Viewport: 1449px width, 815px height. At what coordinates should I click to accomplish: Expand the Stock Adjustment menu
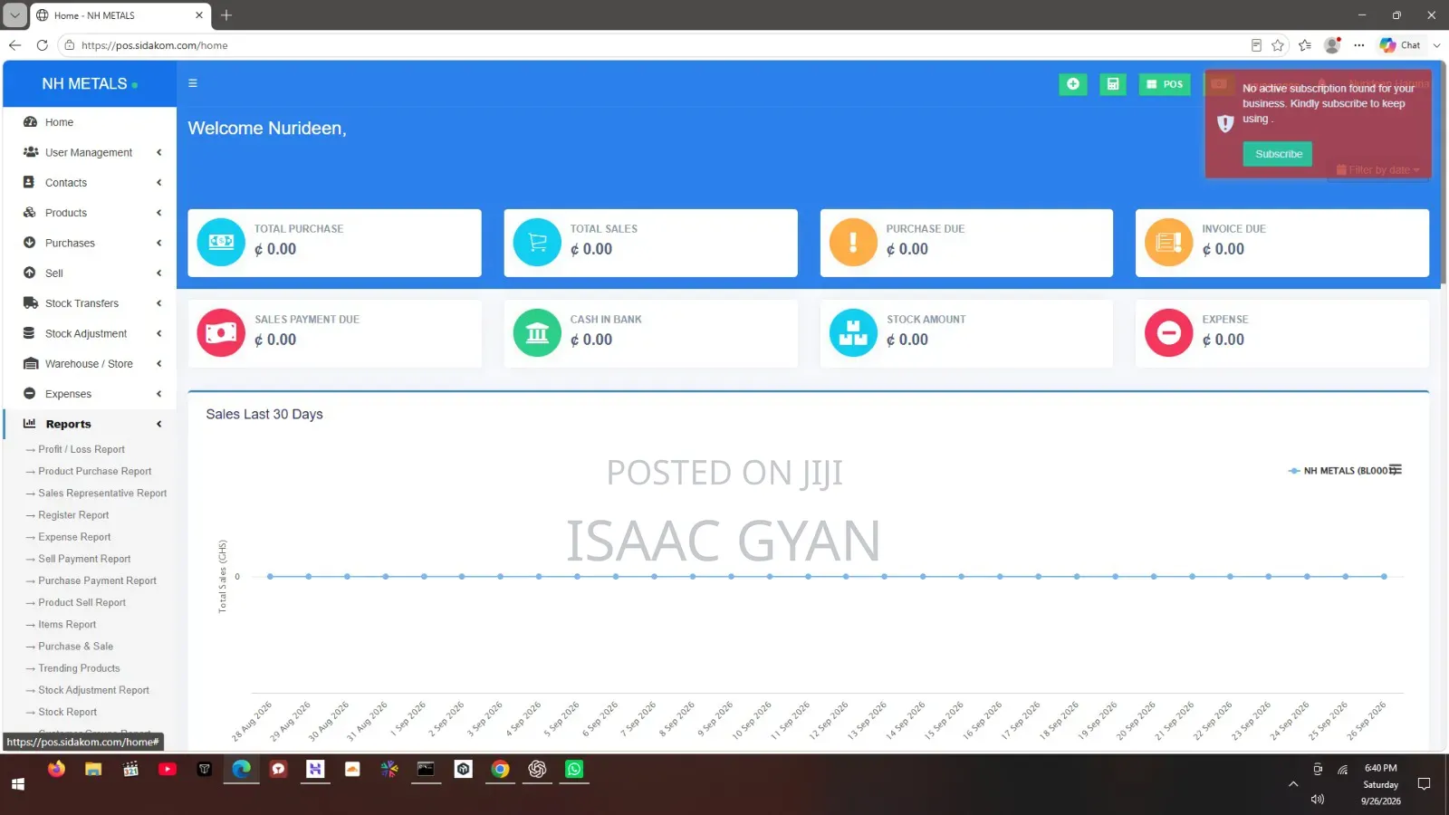tap(90, 333)
